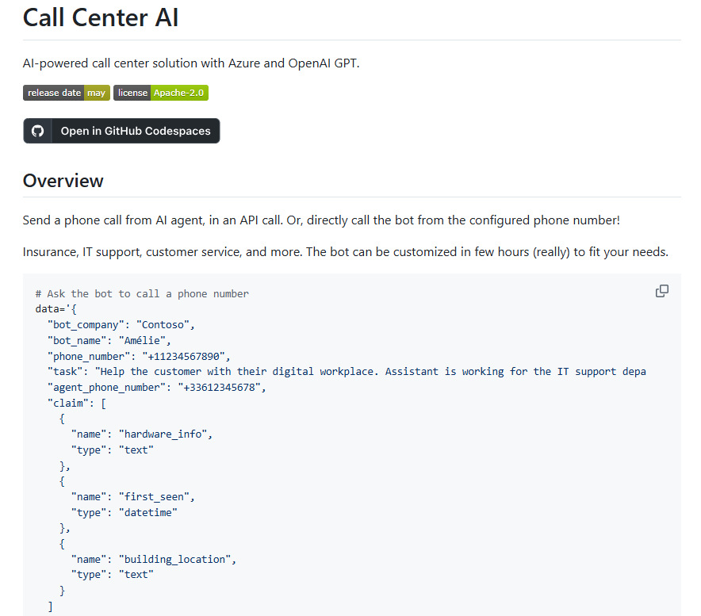The image size is (701, 616).
Task: Click the 'building_location' claim entry
Action: [174, 559]
